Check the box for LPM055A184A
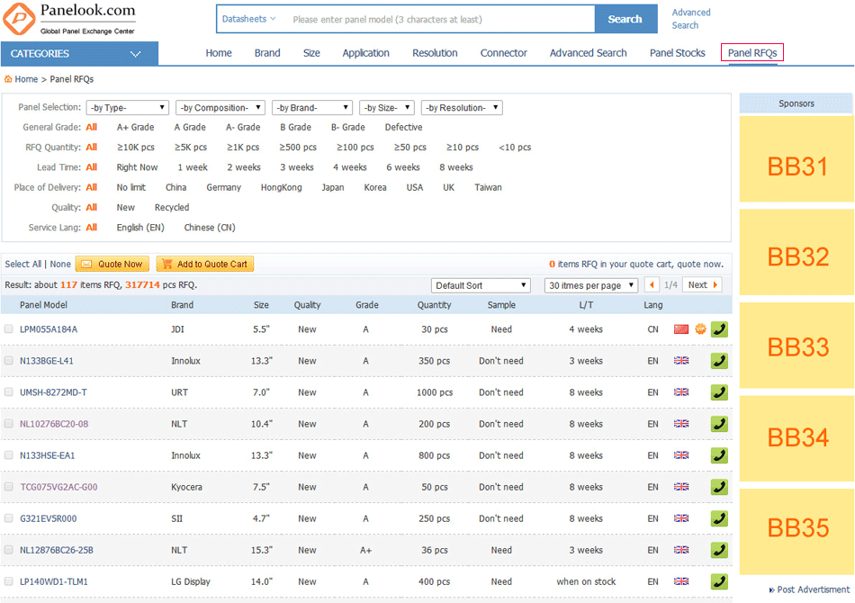 pos(9,329)
